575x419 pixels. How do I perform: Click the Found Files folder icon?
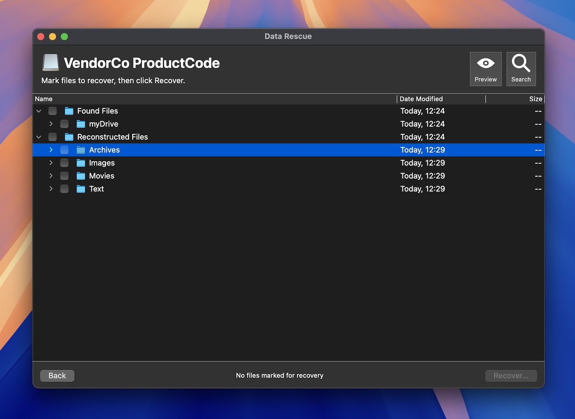[x=68, y=111]
